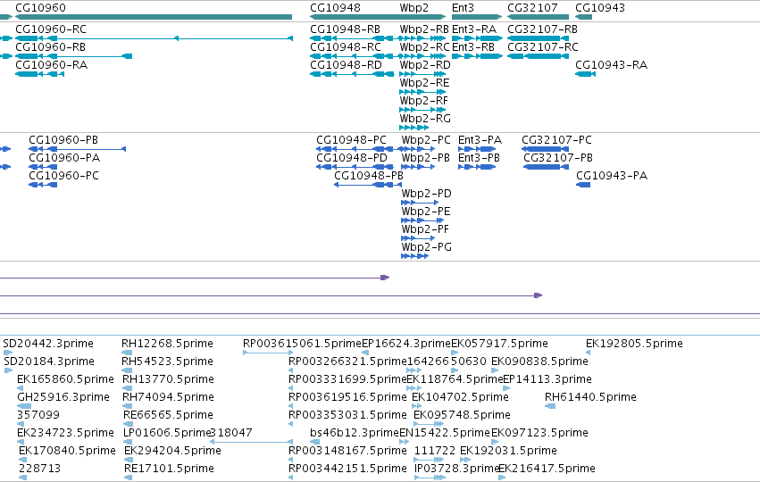Select the CG10943 gene label
Screen dimensions: 760x482
point(600,8)
